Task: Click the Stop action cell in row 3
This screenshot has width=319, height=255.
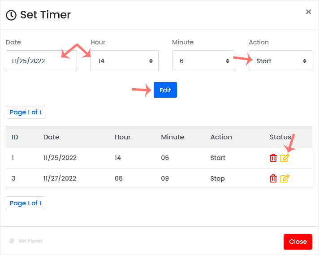Action: pos(217,178)
